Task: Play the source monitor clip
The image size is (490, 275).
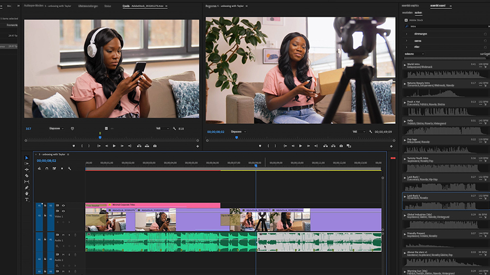Action: (x=114, y=146)
